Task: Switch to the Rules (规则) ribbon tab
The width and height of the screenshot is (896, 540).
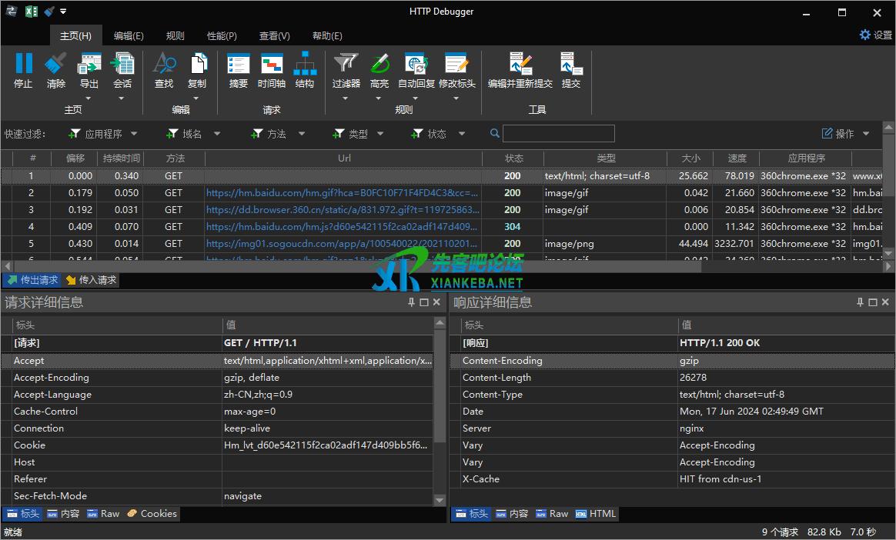Action: (176, 35)
